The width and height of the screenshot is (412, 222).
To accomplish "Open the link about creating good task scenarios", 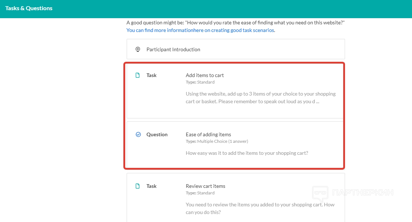I will click(x=201, y=30).
